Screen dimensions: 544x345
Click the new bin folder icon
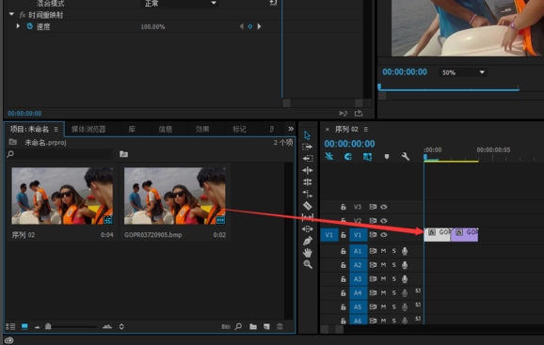pos(253,326)
